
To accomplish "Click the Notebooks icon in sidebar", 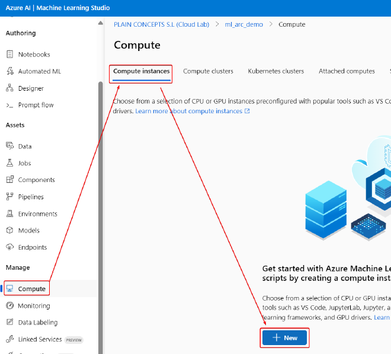I will (x=9, y=54).
